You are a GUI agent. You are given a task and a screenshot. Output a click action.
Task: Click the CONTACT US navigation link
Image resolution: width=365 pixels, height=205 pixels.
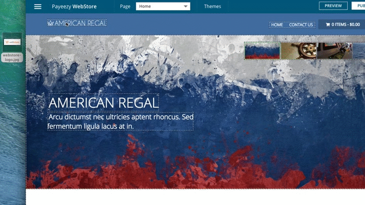pyautogui.click(x=301, y=25)
